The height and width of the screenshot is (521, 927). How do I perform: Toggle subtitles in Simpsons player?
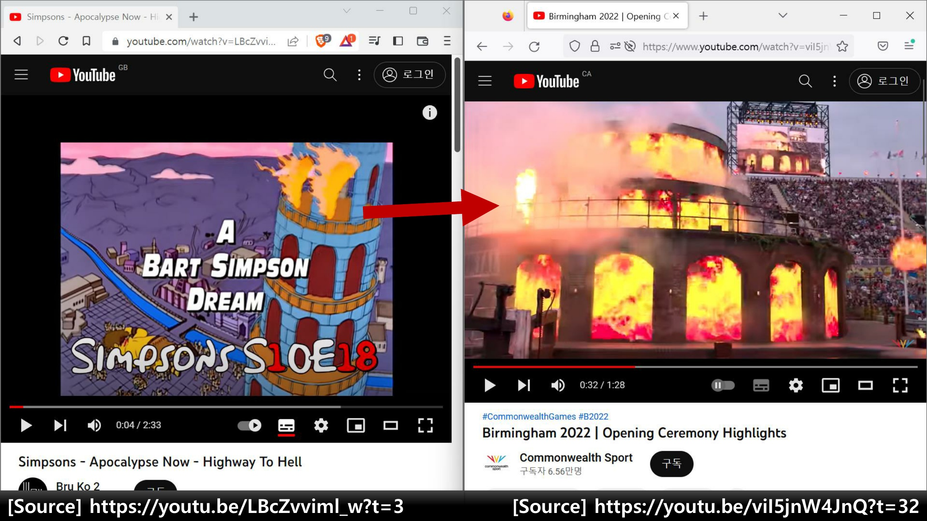tap(286, 425)
